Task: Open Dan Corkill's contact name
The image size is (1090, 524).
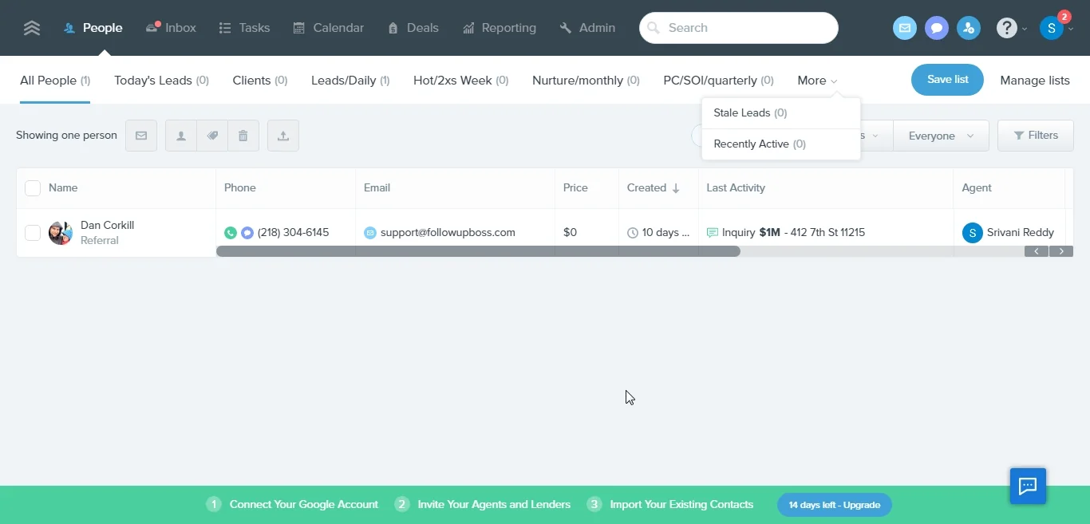Action: [107, 226]
